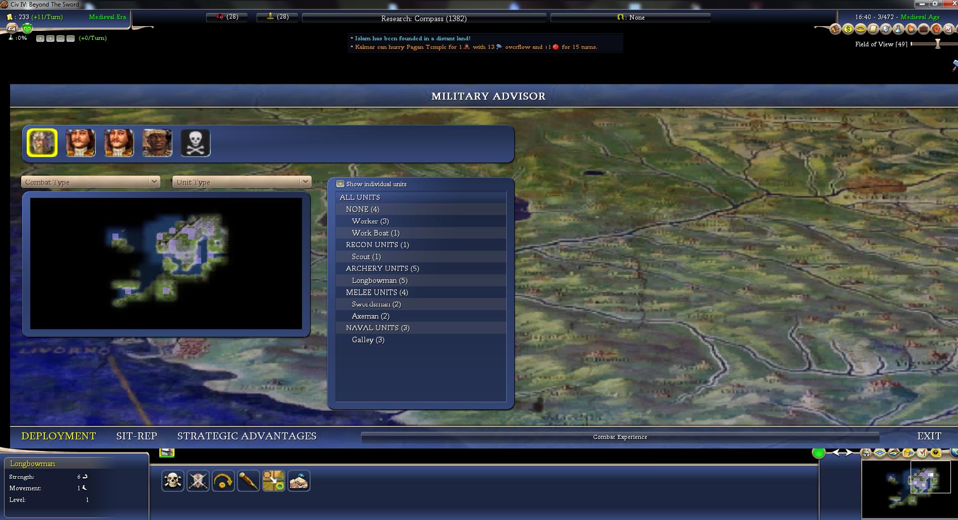The width and height of the screenshot is (958, 520).
Task: Click the map route unit action
Action: click(273, 481)
